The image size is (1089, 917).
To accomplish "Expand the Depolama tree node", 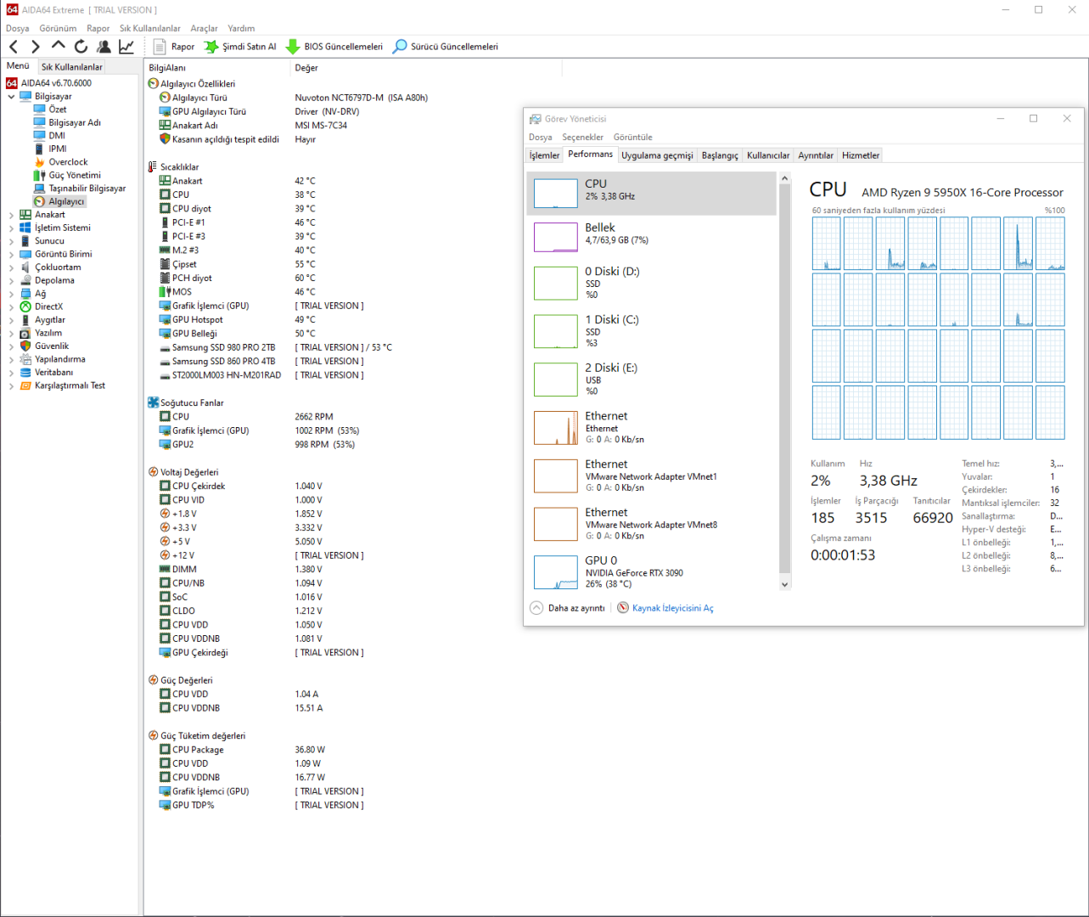I will [x=11, y=280].
